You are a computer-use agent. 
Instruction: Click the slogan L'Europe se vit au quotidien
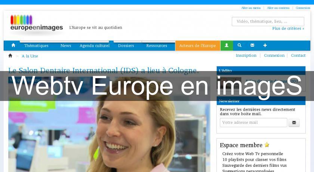point(96,27)
